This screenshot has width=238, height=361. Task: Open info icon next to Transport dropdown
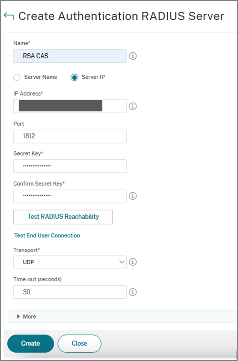133,262
